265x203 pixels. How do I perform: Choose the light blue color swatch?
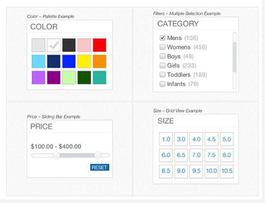(38, 61)
